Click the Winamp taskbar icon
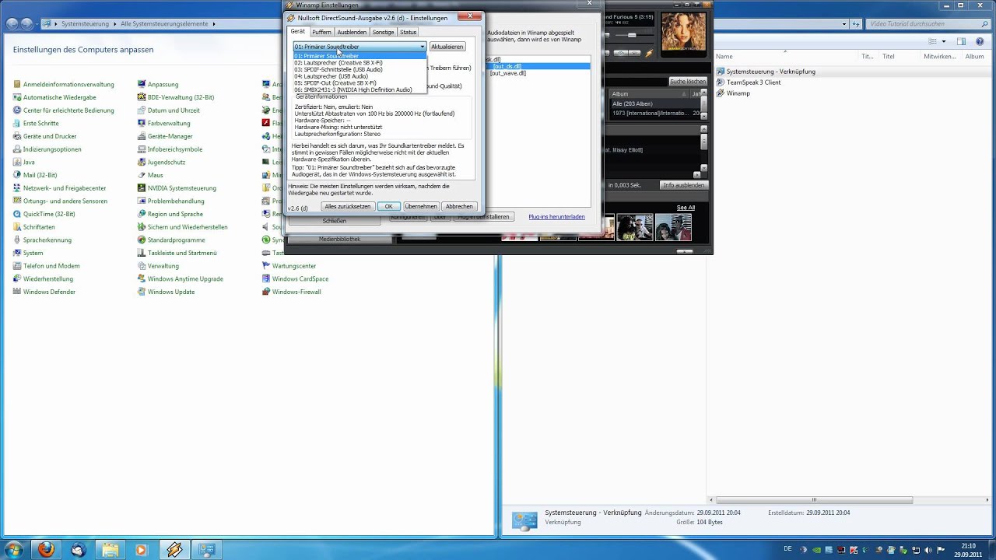 pos(174,549)
